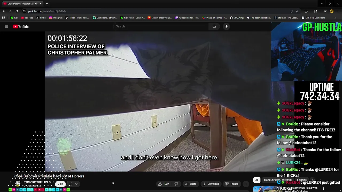Click the video player area
342x192 pixels.
[x=158, y=101]
